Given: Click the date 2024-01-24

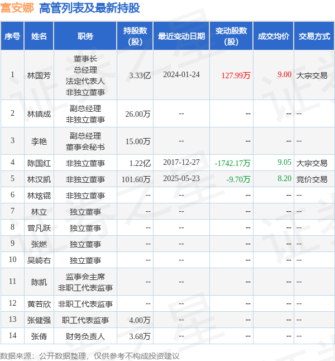Looking at the screenshot, I should (x=181, y=74).
